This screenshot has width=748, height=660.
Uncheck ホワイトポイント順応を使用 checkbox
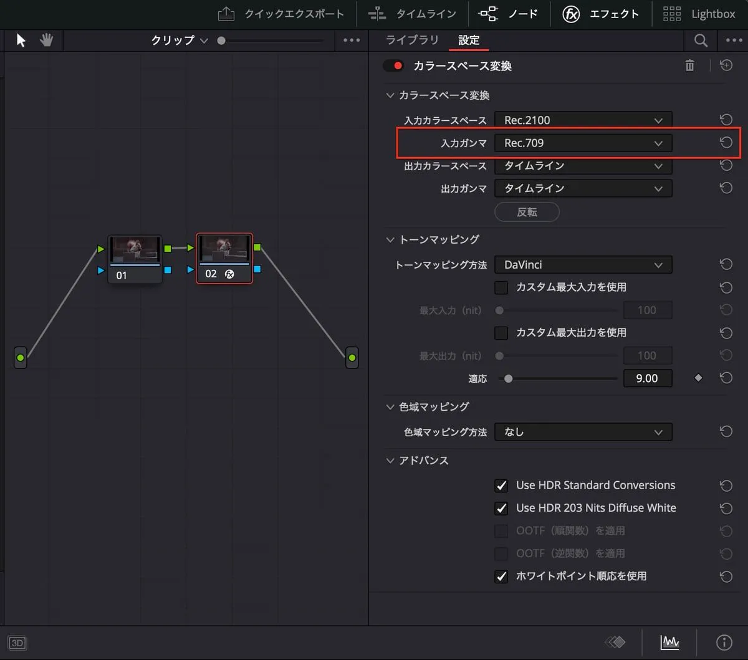pos(501,576)
